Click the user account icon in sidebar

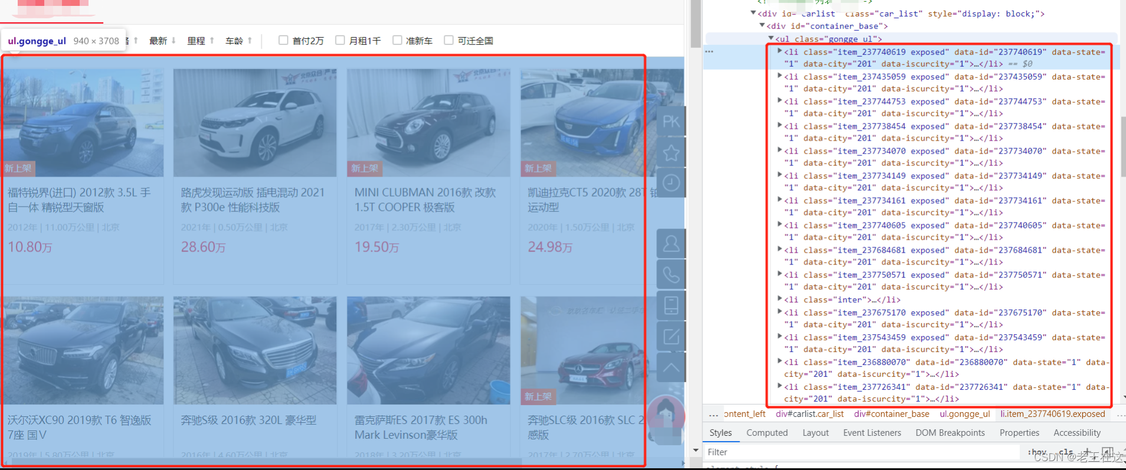671,243
